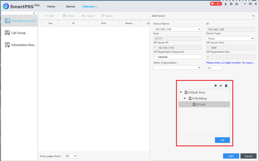Open Call Group in the sidebar
The width and height of the screenshot is (259, 161).
18,33
